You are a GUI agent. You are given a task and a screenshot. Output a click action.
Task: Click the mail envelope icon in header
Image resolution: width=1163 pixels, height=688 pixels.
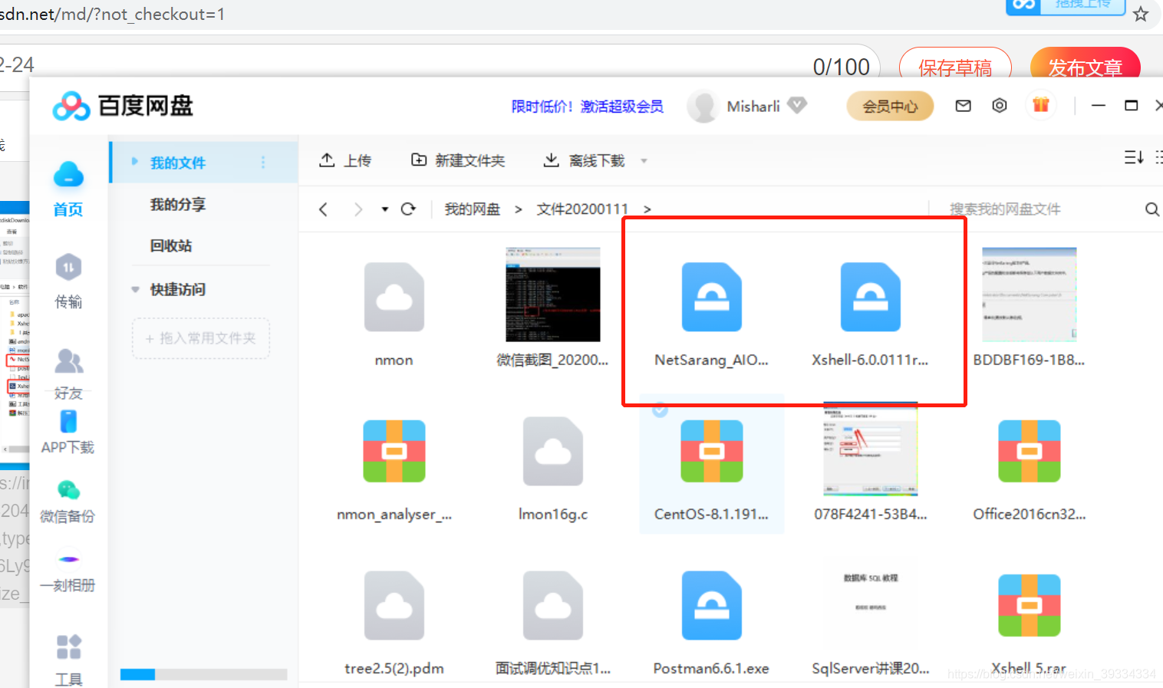(x=964, y=106)
